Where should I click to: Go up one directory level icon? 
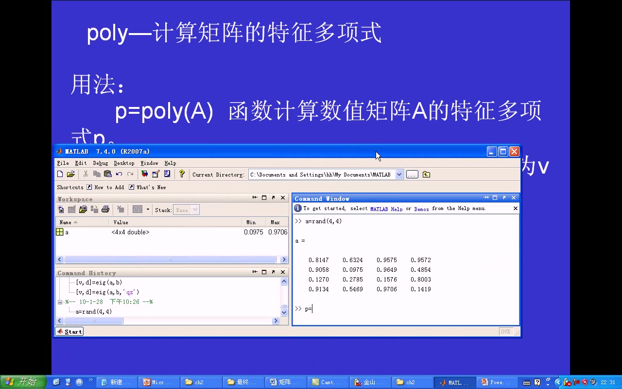426,175
